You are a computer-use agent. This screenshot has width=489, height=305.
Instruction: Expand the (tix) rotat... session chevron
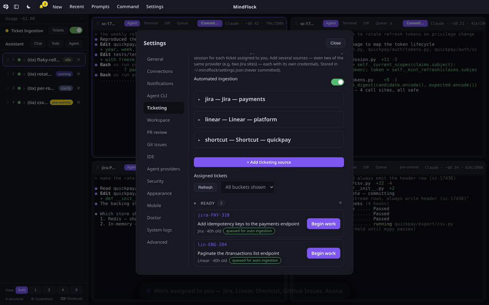24,74
